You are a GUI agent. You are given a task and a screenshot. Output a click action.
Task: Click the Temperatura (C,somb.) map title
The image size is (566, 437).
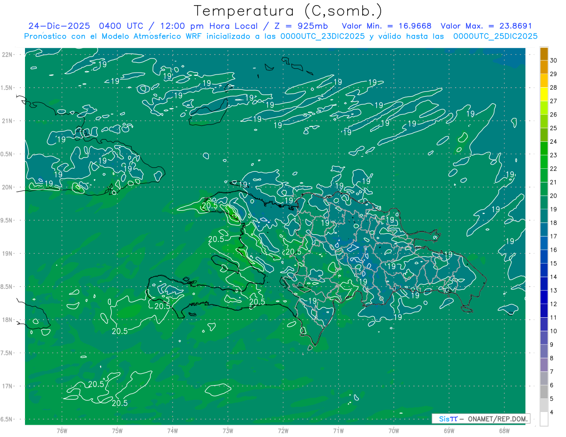coord(288,11)
